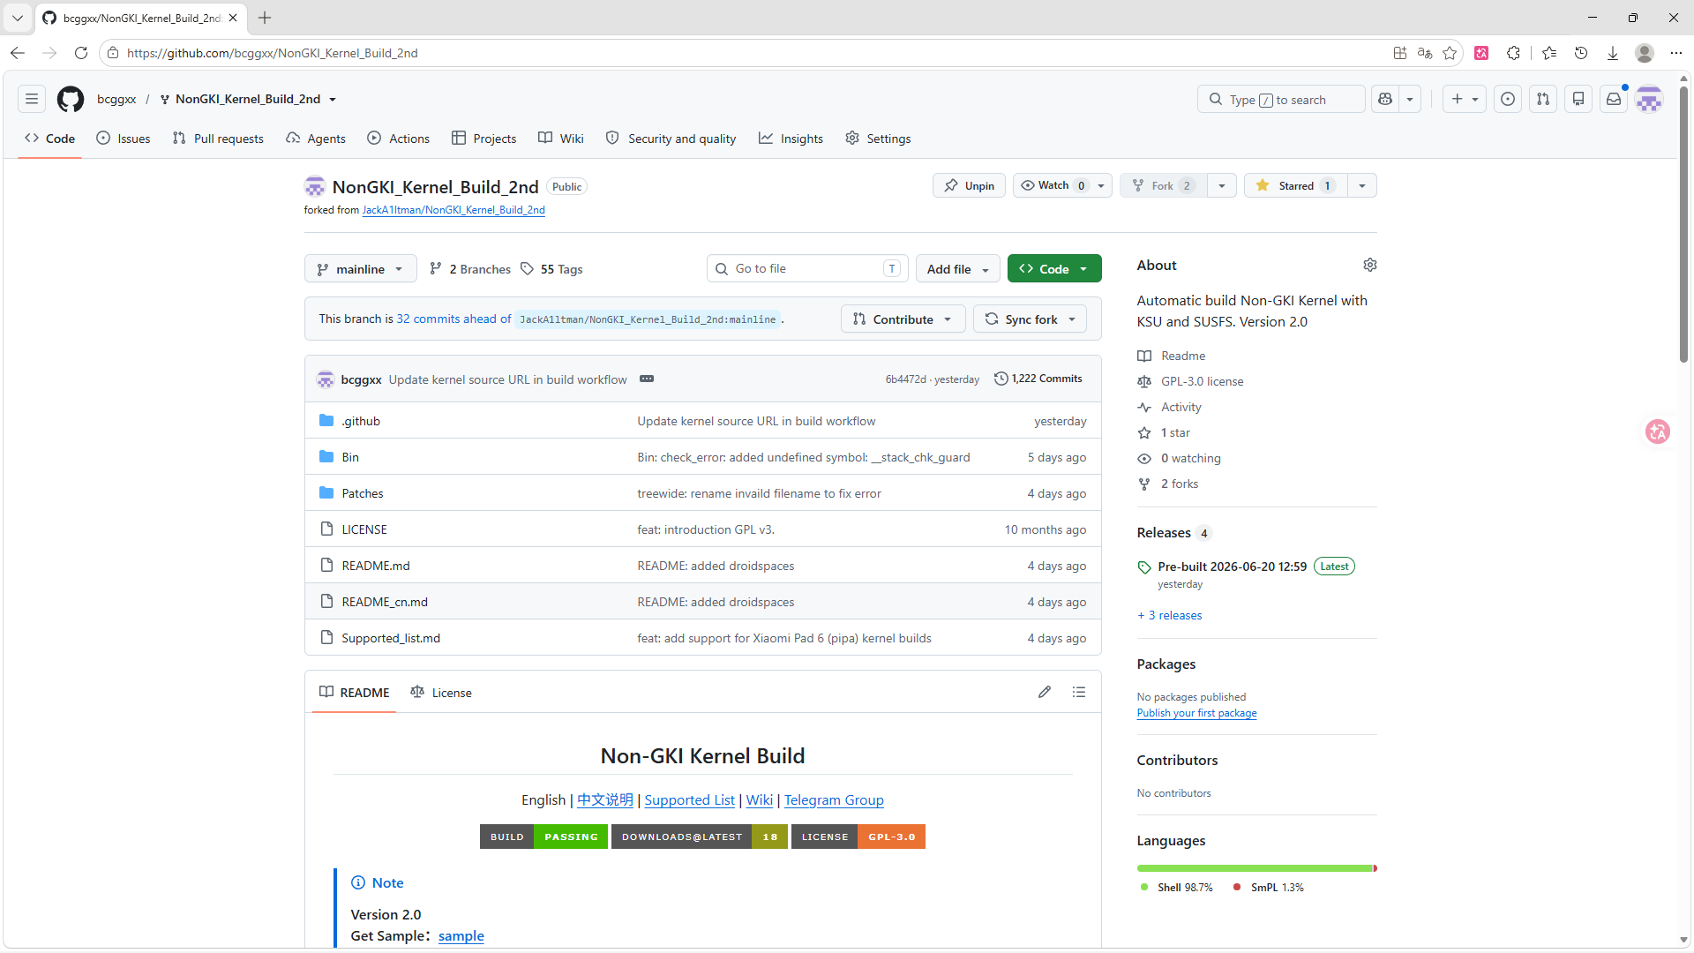Open notifications inbox icon
Screen dimensions: 1694x953
tap(1614, 99)
